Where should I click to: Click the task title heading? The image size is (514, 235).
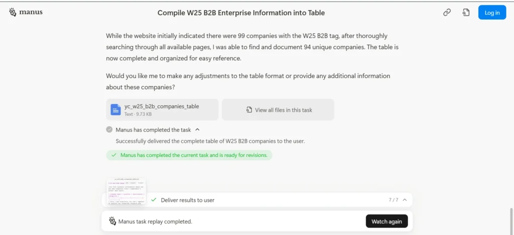coord(241,13)
